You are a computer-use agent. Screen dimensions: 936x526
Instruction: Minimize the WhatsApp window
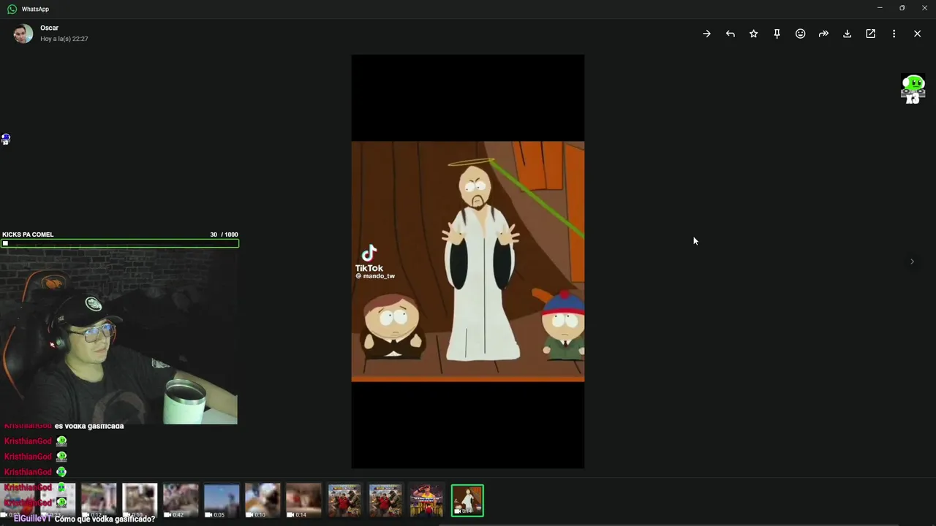click(880, 8)
